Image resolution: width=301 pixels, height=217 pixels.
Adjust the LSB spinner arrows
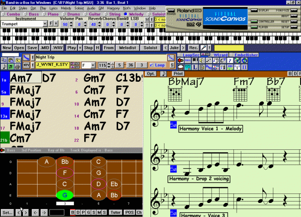pyautogui.click(x=142, y=24)
